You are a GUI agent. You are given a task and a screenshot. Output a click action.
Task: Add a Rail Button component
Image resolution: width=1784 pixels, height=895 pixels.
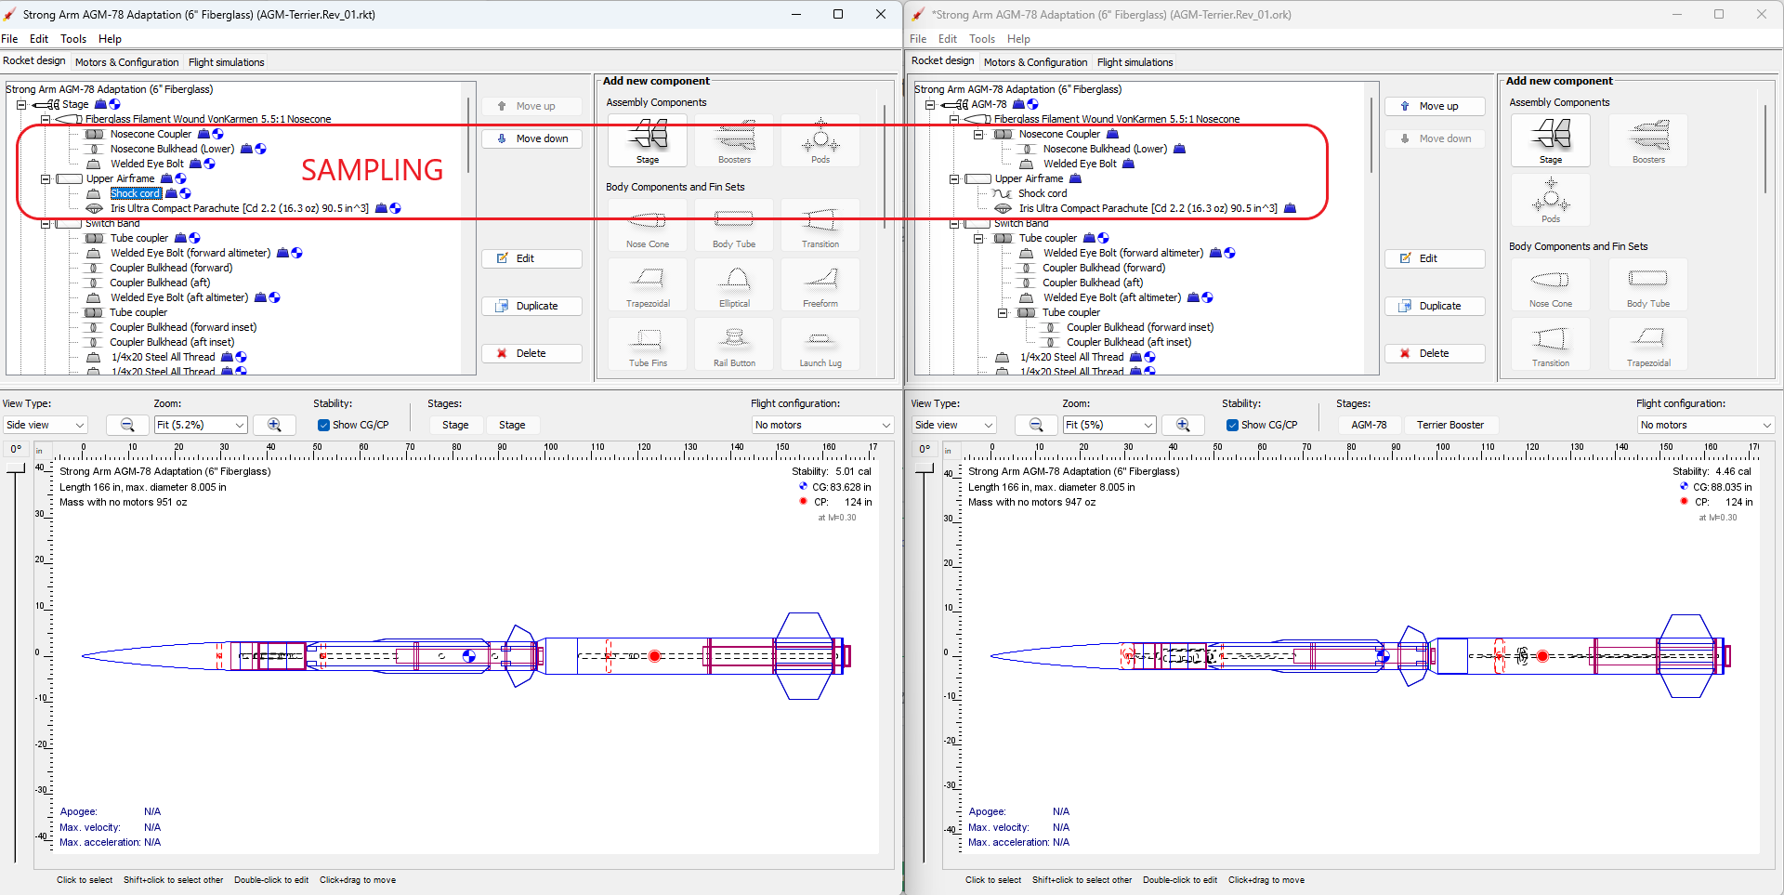coord(733,344)
